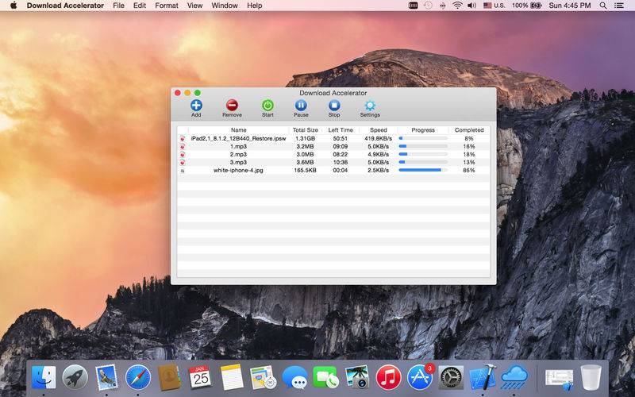Select iPad2,1_8.1.2_12B440_Restore.ipsw download row
The width and height of the screenshot is (635, 397).
[333, 138]
